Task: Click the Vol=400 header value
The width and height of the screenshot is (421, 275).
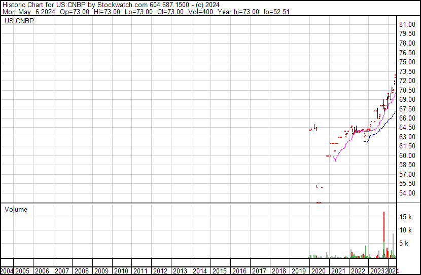Action: tap(200, 12)
